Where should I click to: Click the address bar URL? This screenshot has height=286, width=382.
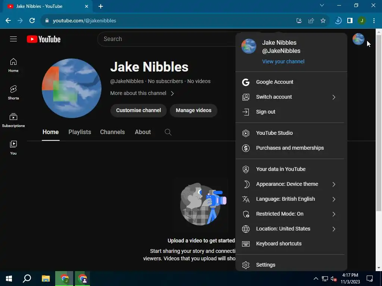pos(84,21)
